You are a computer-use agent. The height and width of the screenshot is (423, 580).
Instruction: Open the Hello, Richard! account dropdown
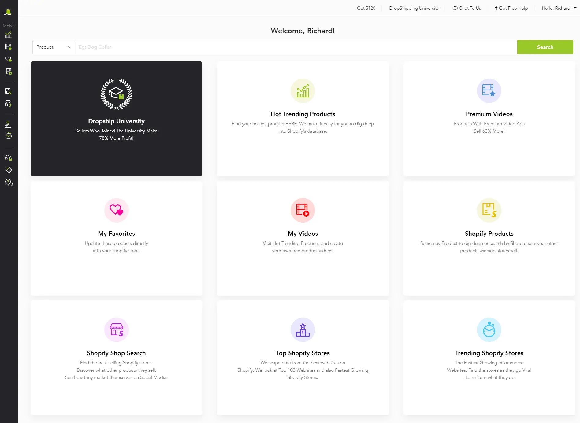(x=559, y=8)
